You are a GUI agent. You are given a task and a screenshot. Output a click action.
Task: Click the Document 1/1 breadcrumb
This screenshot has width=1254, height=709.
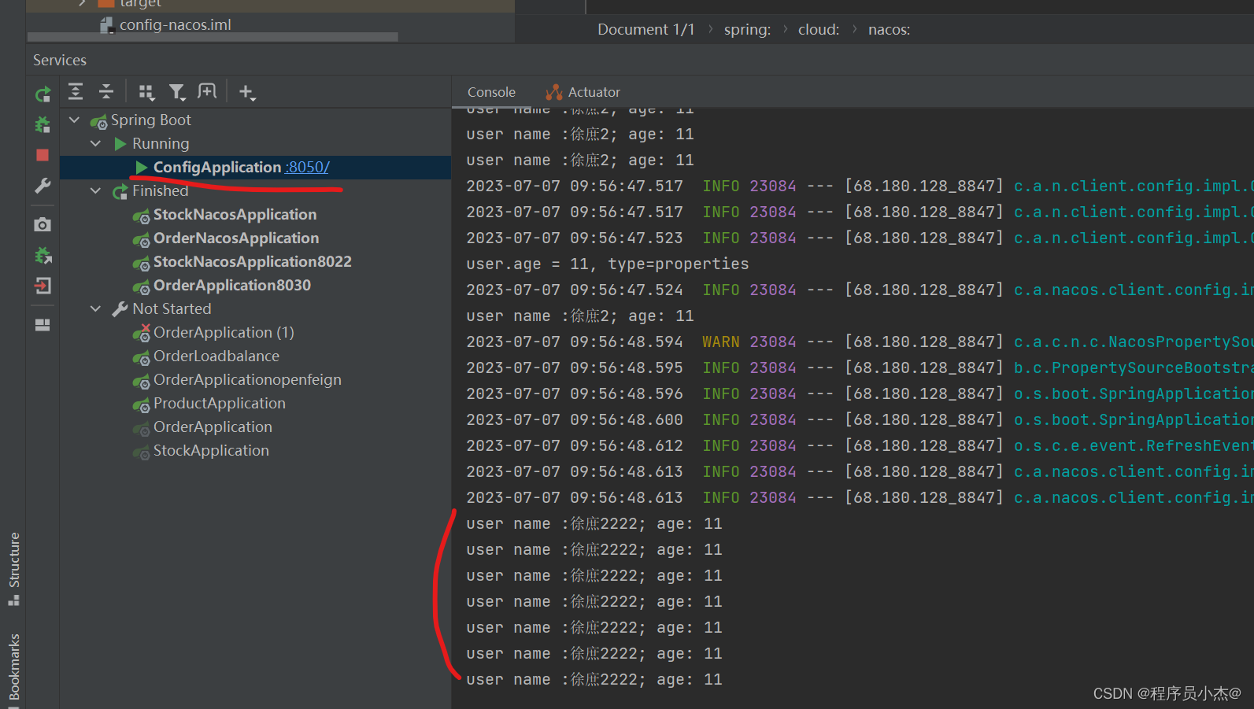(x=645, y=30)
